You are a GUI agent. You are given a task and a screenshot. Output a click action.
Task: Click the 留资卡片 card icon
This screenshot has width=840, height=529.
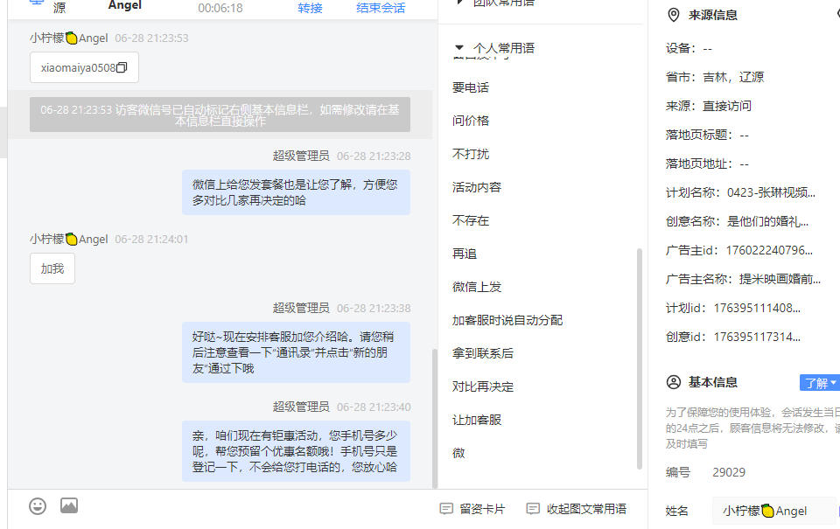[446, 509]
